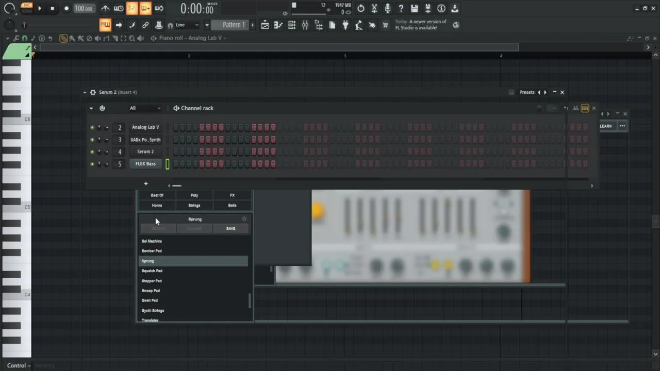The height and width of the screenshot is (371, 660).
Task: Open the shopping cart icon
Action: click(x=385, y=25)
